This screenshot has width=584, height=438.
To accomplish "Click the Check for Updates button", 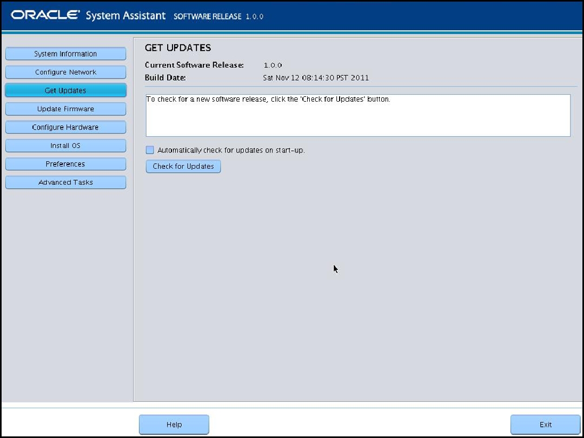I will tap(183, 167).
